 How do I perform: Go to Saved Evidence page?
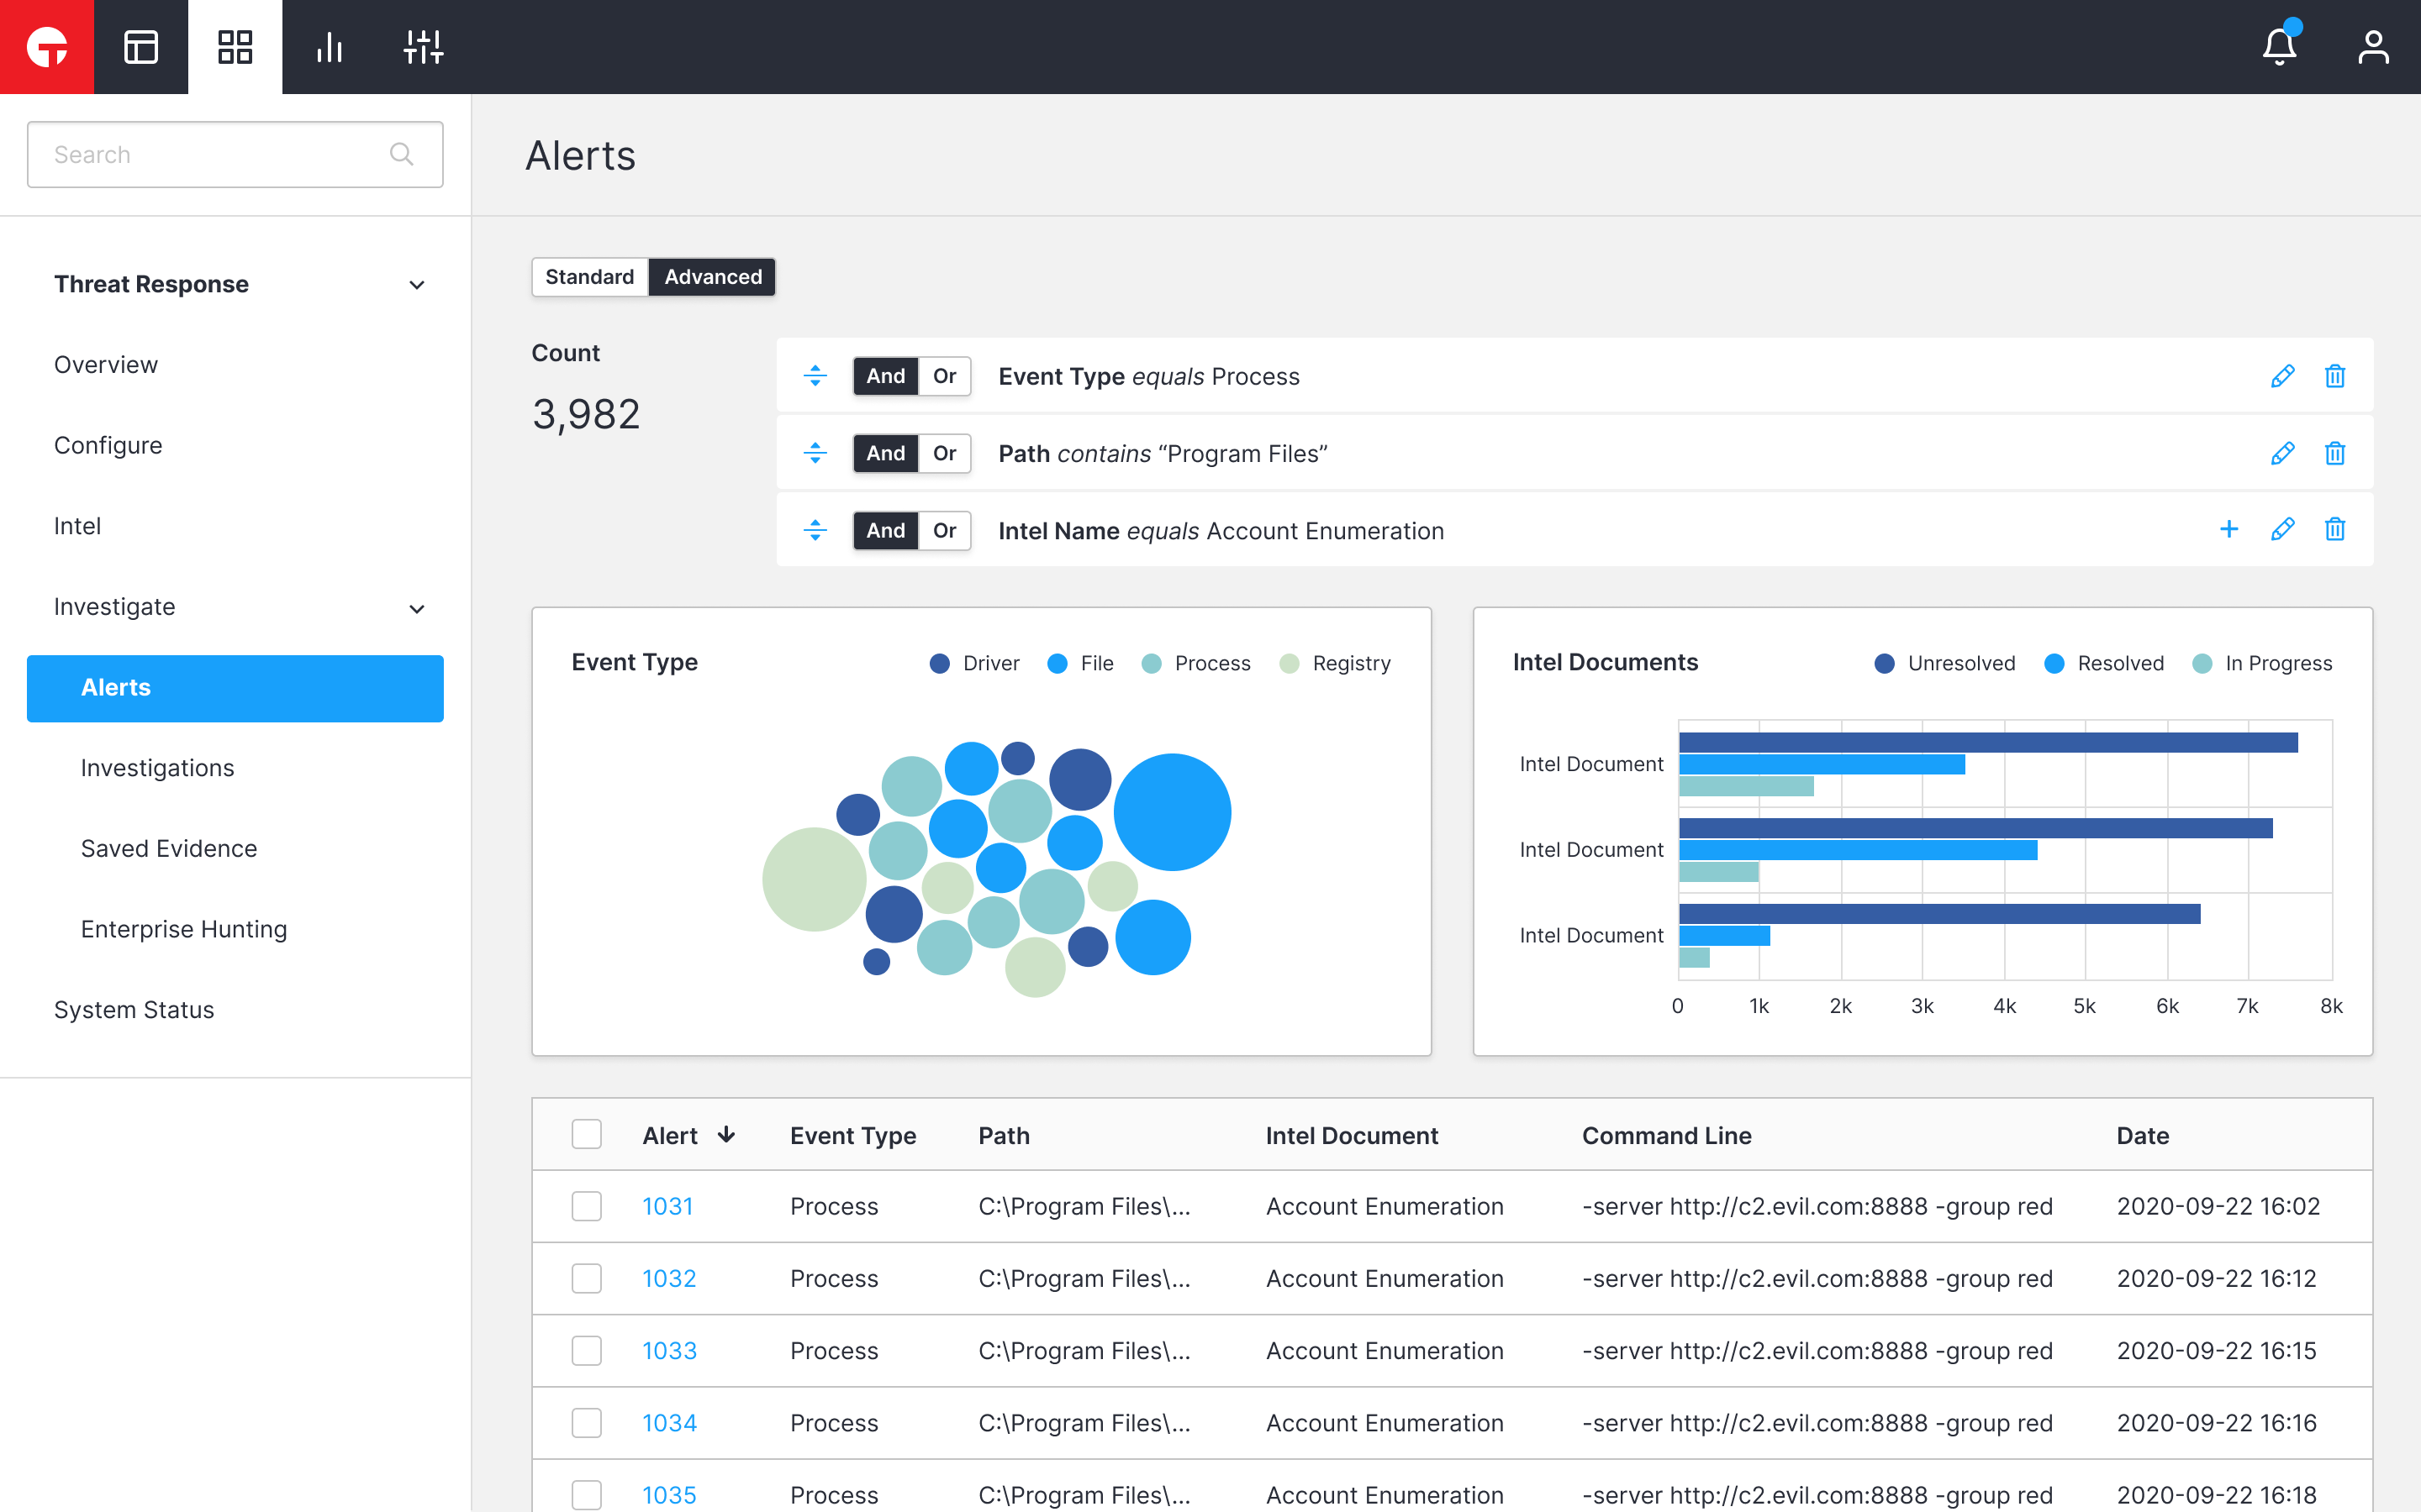(x=169, y=848)
